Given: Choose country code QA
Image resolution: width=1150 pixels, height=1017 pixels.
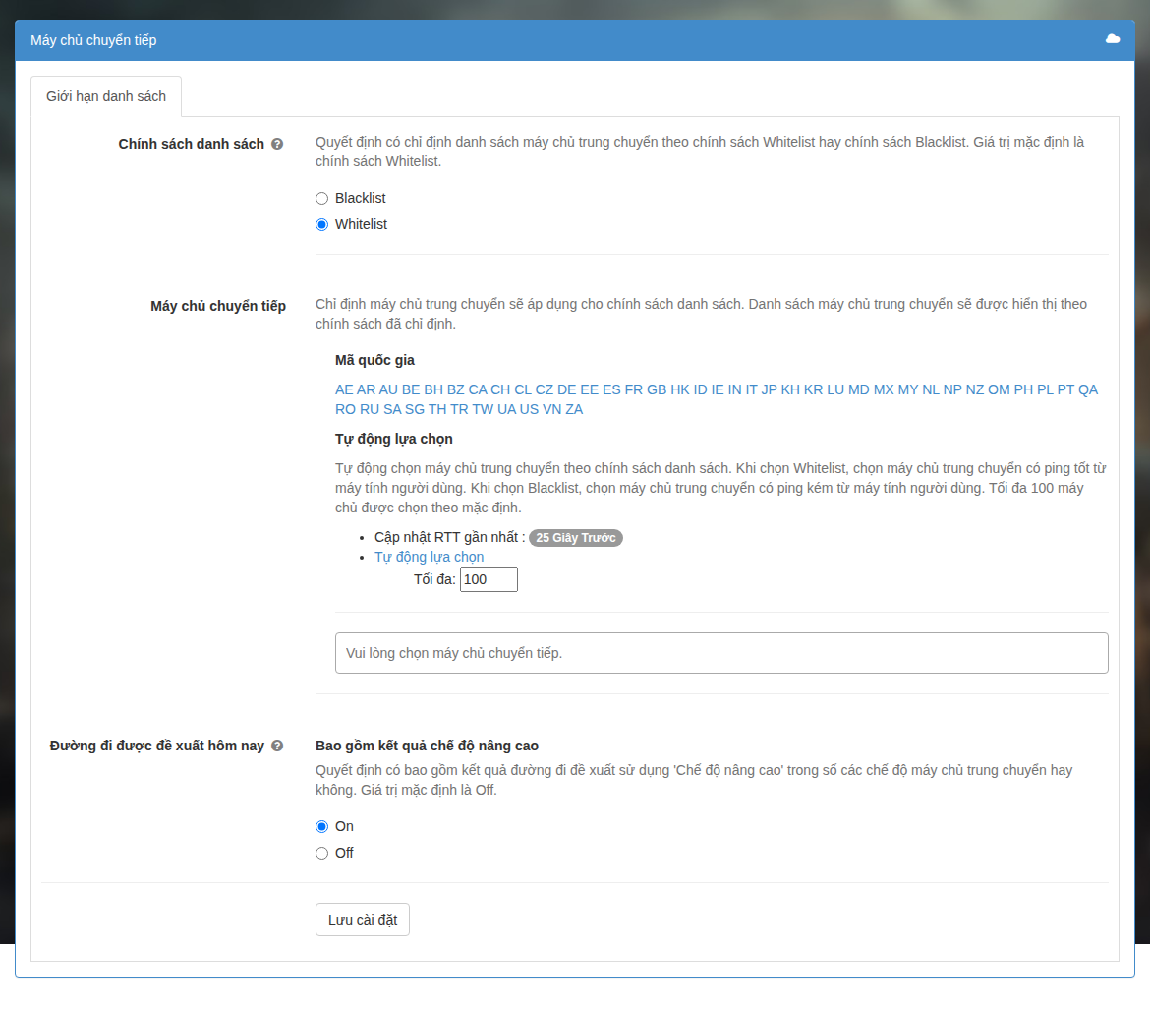Looking at the screenshot, I should pos(1088,389).
